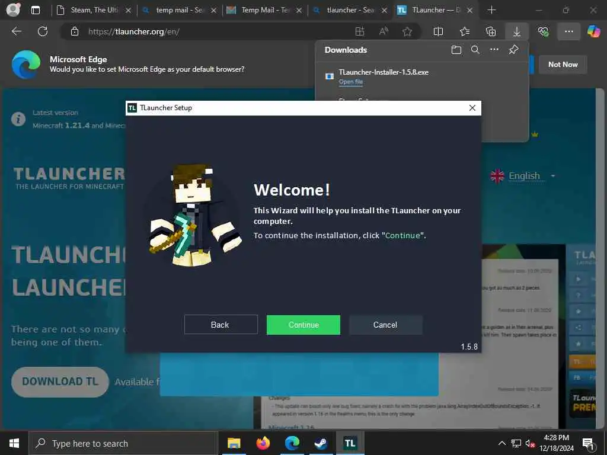Click the TLauncher-Installer-1.5.8.exe download entry
The image size is (607, 455).
tap(421, 76)
